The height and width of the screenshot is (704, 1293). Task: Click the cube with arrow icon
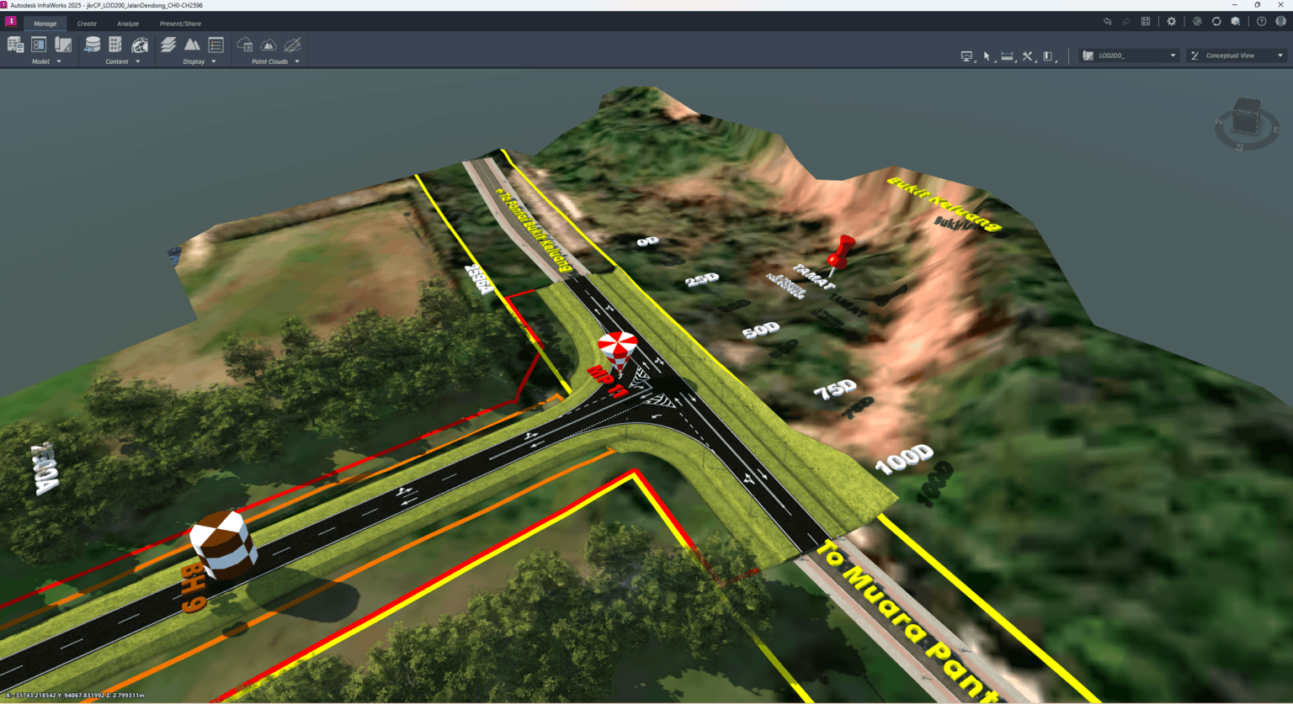(1236, 22)
